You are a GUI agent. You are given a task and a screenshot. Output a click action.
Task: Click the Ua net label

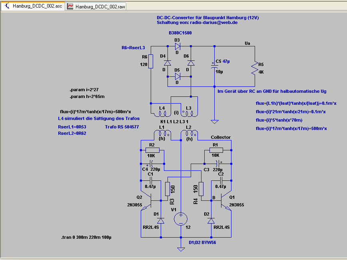247,43
